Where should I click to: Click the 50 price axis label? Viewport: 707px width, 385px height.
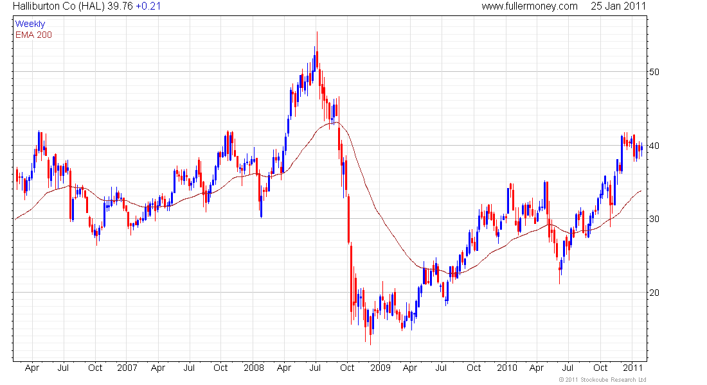click(654, 72)
